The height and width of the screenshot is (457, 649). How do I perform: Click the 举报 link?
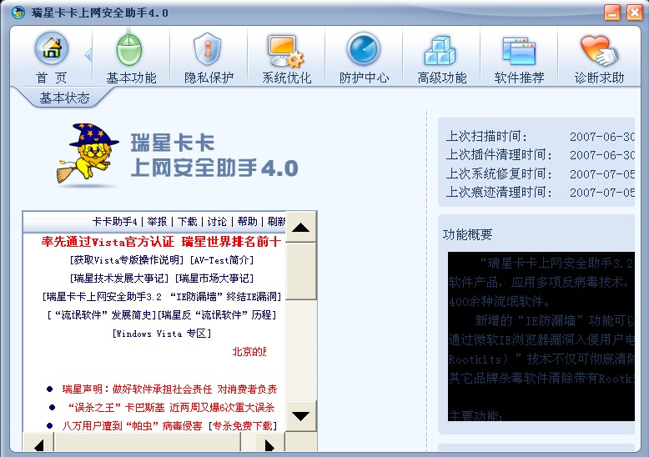coord(158,222)
